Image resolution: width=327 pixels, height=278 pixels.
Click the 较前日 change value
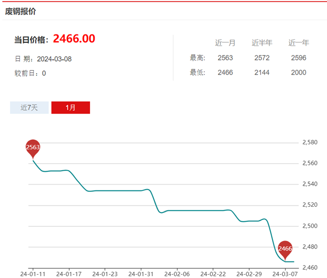44,73
